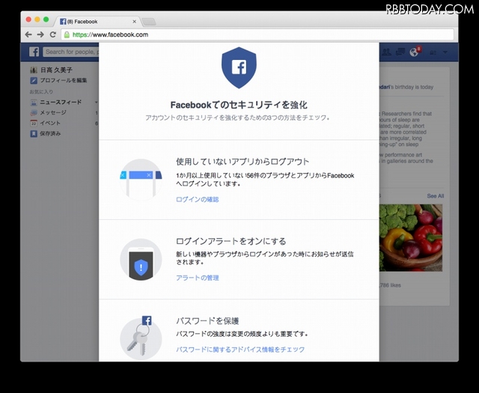The height and width of the screenshot is (393, 479).
Task: Click the browser forward arrow
Action: click(x=40, y=34)
